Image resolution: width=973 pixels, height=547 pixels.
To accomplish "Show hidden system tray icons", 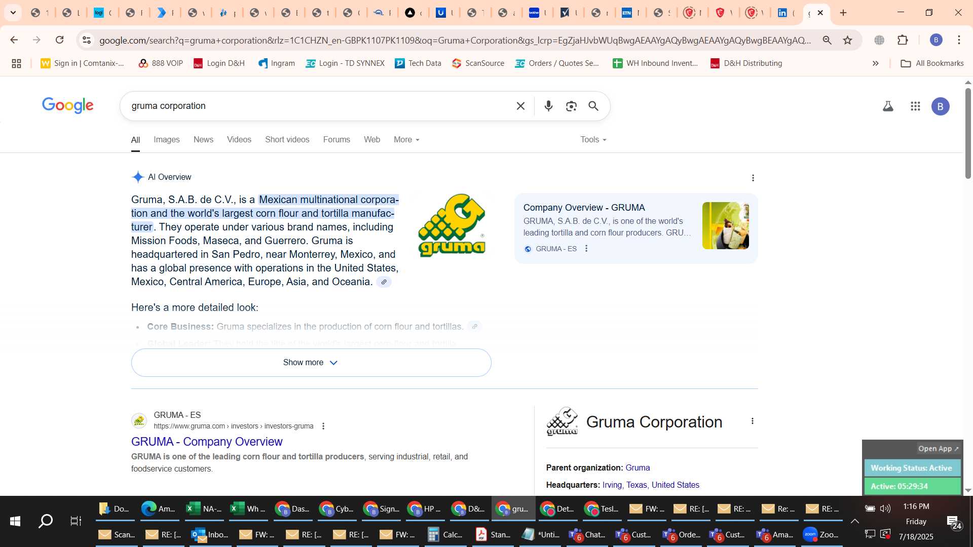I will (855, 521).
